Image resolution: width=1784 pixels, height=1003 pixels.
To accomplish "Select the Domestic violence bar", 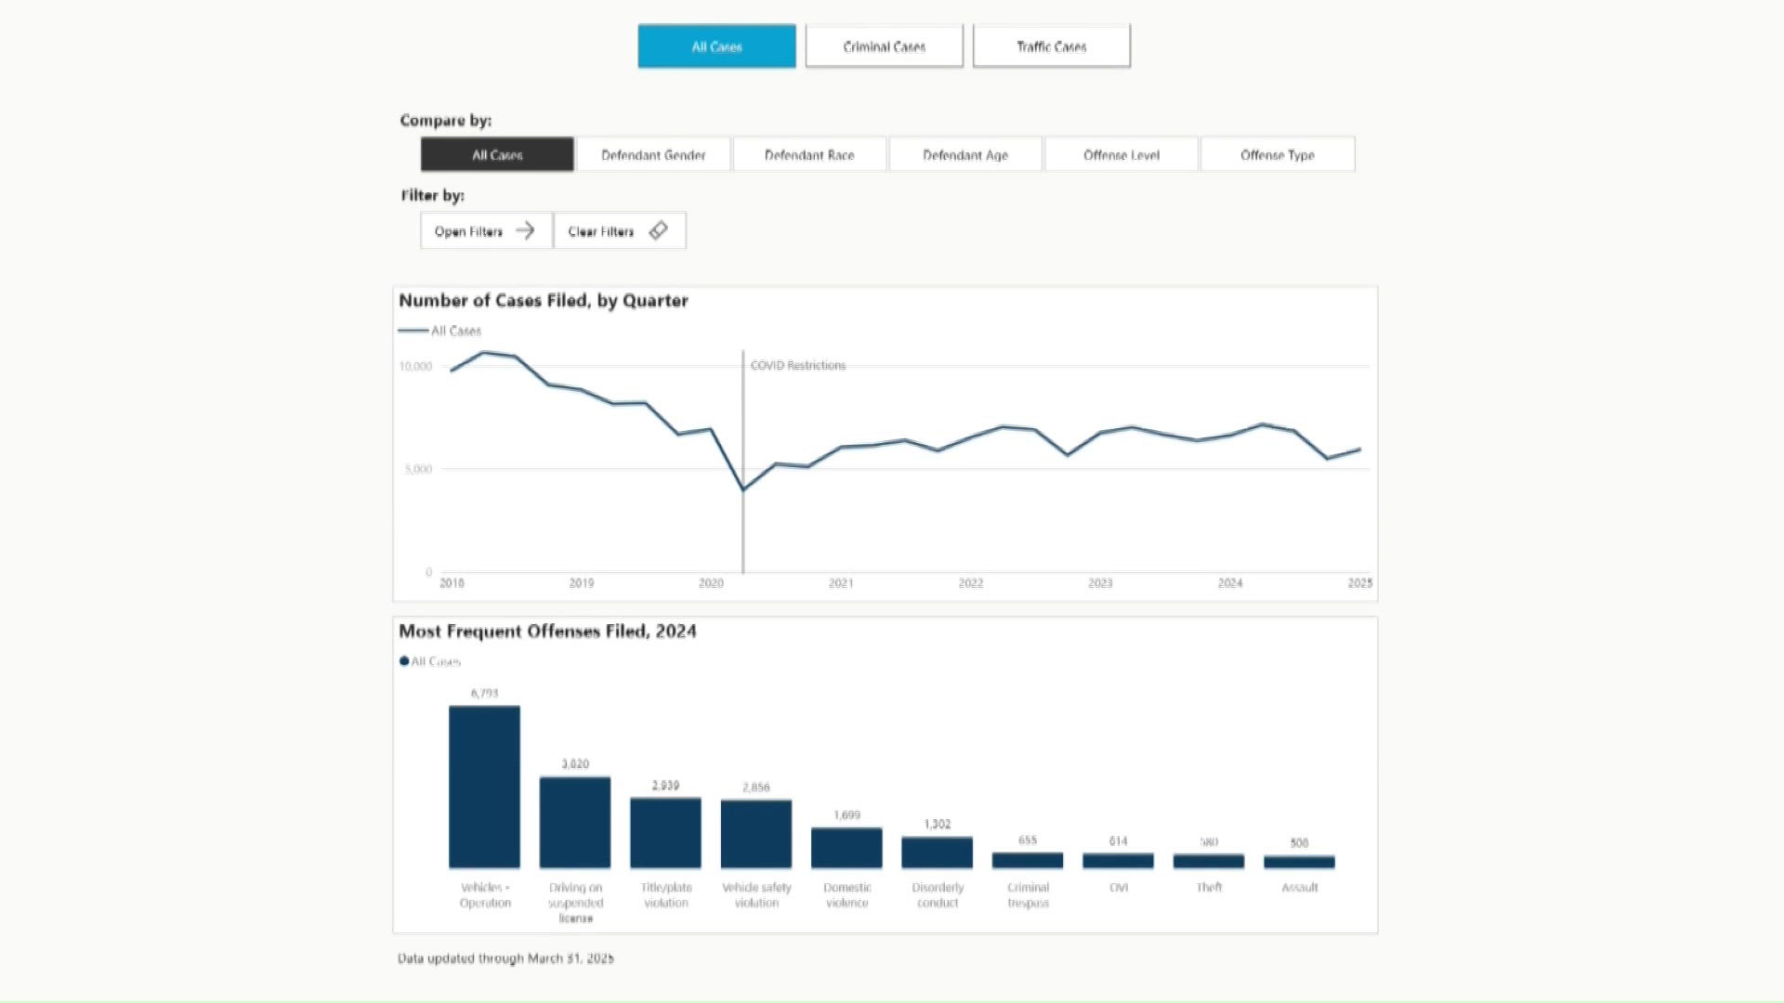I will coord(846,848).
